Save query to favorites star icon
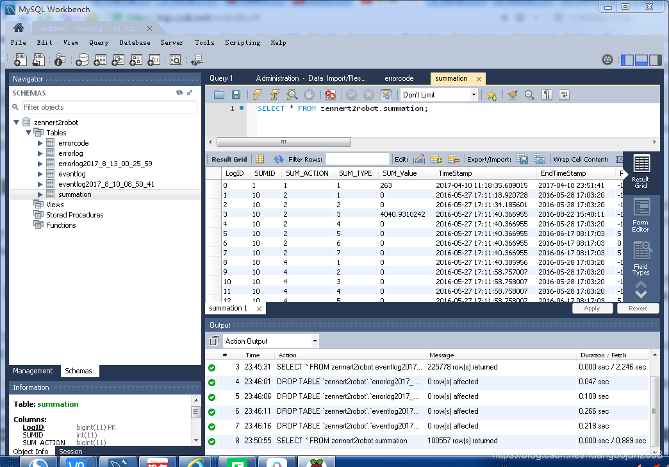Screen dimensions: 669x467 click(x=491, y=95)
